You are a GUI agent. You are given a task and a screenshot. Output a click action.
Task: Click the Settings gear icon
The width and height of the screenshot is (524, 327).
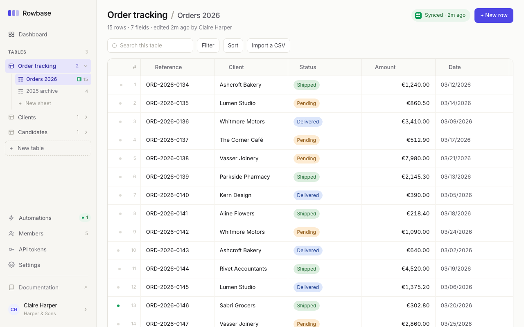click(11, 265)
